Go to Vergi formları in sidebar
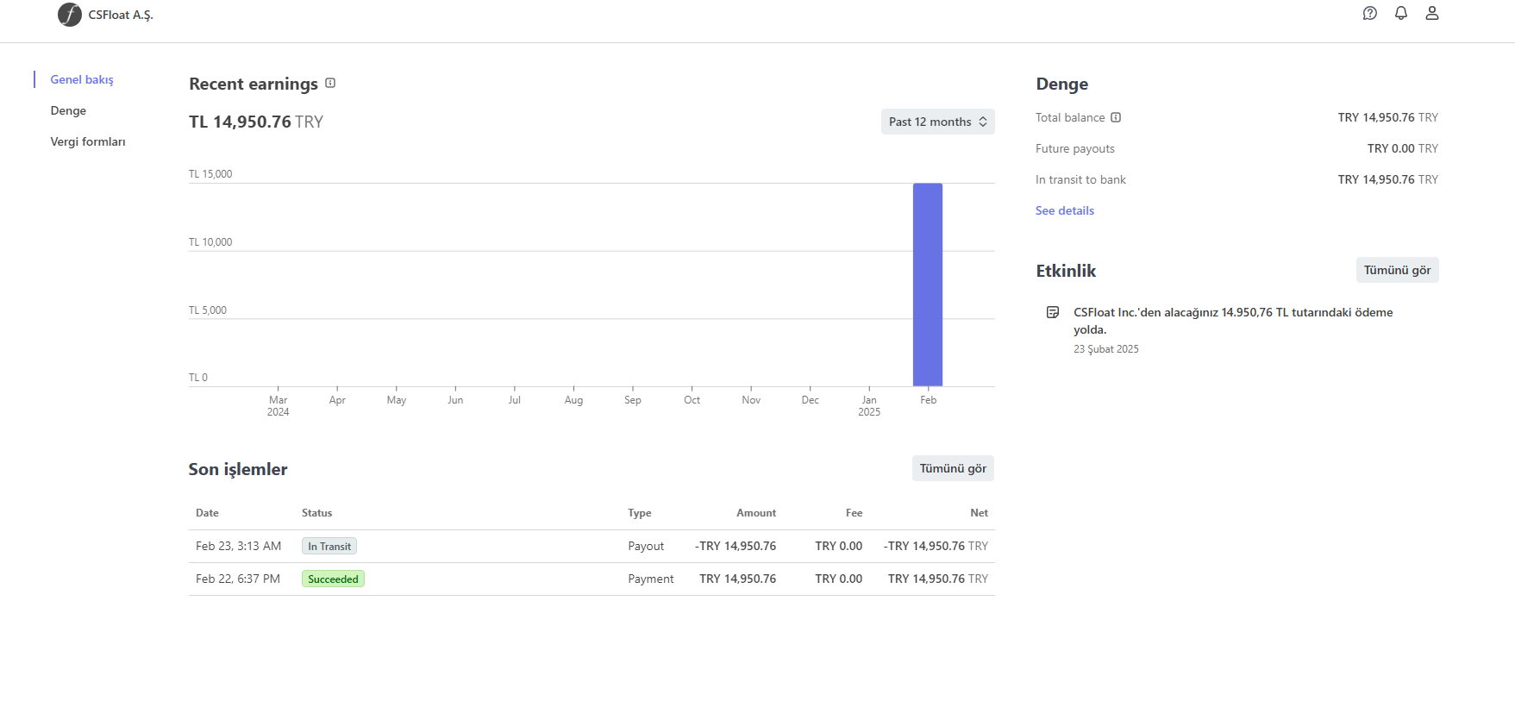 (88, 141)
